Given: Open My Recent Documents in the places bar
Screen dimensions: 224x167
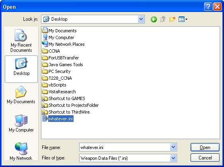Looking at the screenshot, I should (21, 41).
